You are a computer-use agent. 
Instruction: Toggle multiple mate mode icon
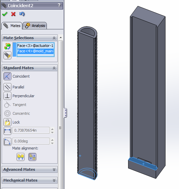[x=7, y=55]
